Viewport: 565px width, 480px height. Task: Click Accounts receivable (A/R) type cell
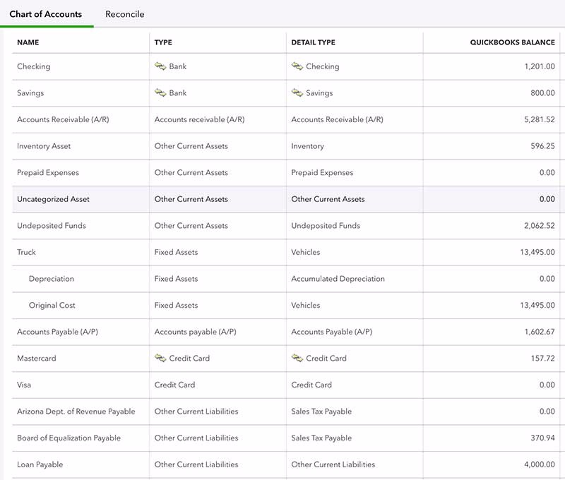(x=199, y=119)
